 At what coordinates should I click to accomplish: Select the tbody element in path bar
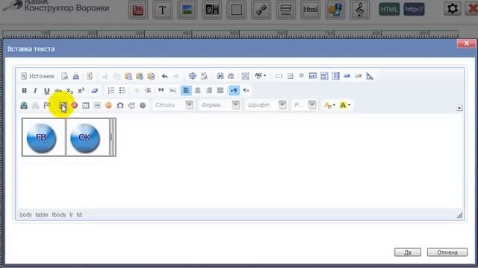point(59,214)
